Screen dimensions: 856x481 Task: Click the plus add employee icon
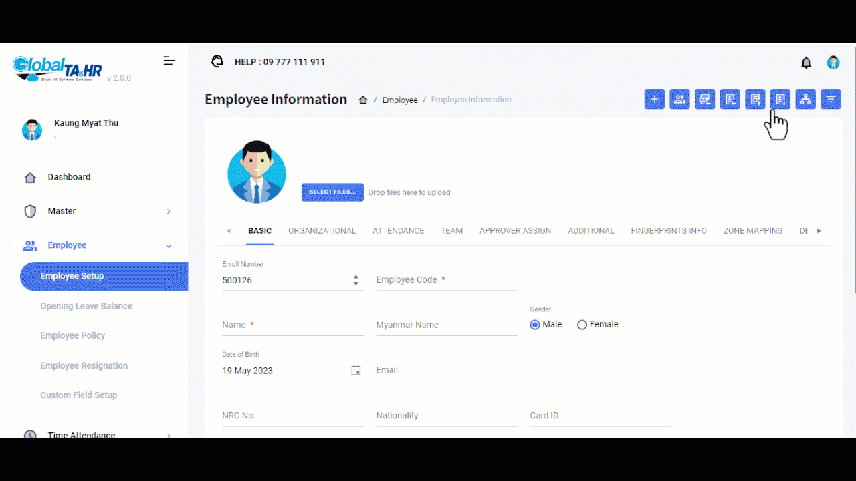pyautogui.click(x=654, y=100)
